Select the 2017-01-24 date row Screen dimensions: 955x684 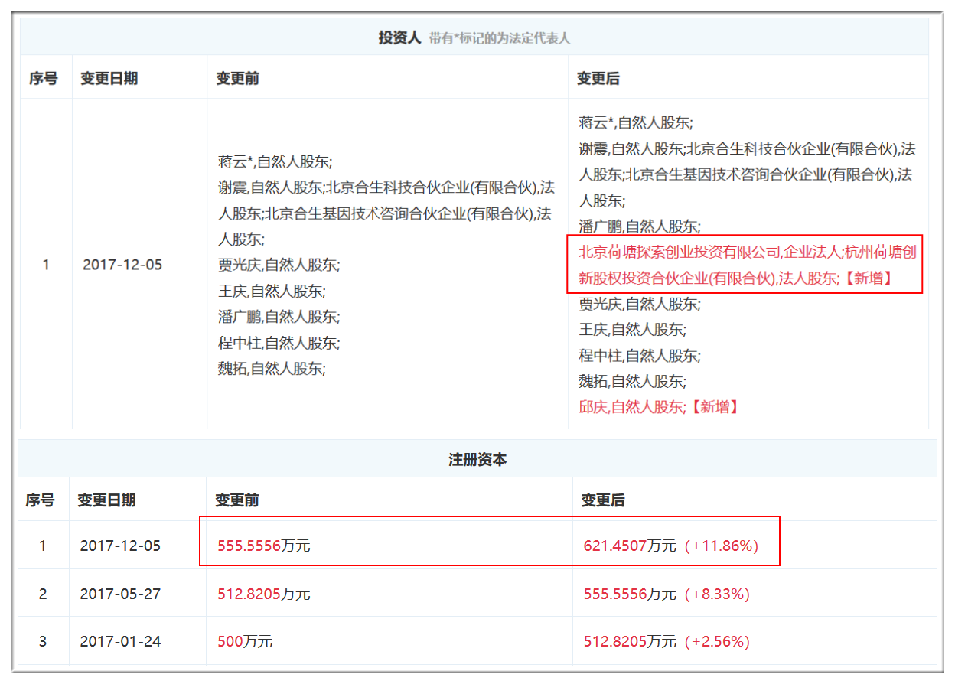coord(120,641)
